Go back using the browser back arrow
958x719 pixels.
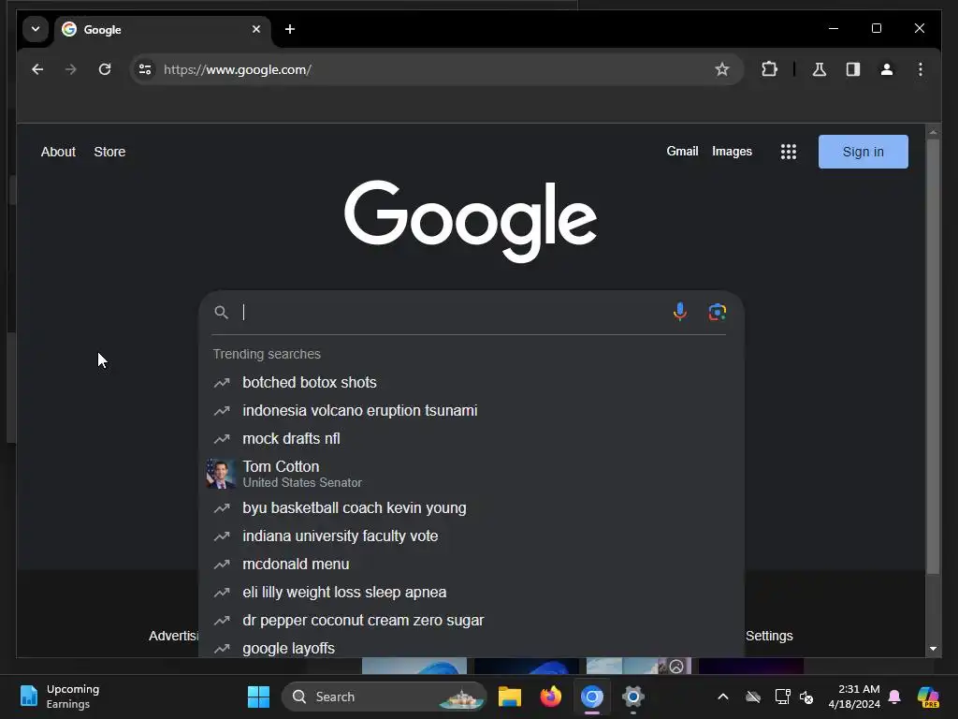tap(37, 69)
